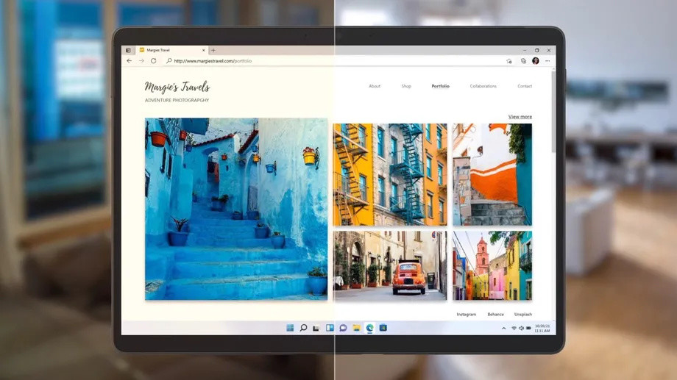Follow the Behance link

[496, 315]
